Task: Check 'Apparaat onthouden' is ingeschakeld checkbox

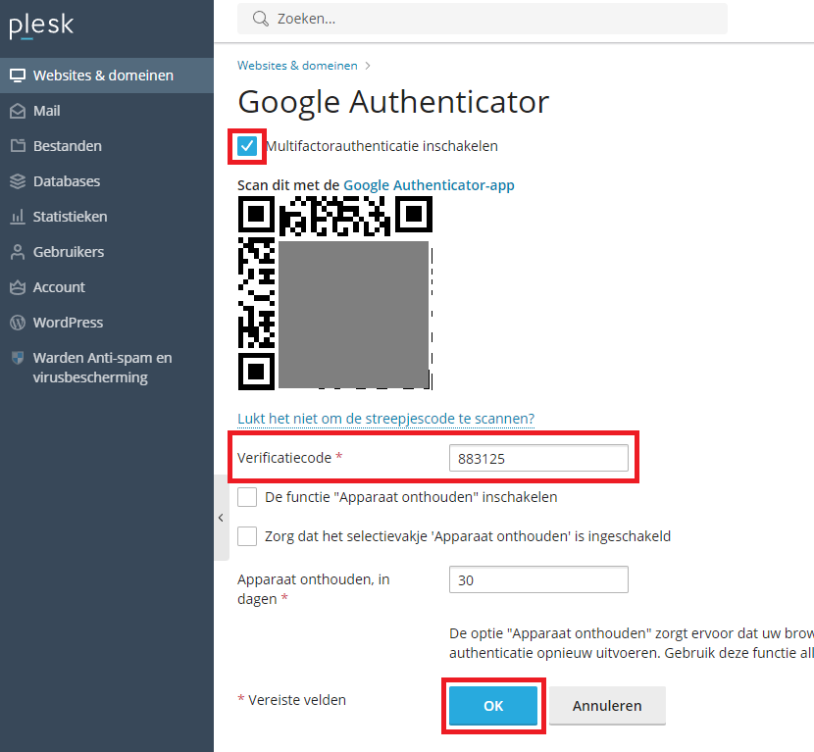Action: click(247, 536)
